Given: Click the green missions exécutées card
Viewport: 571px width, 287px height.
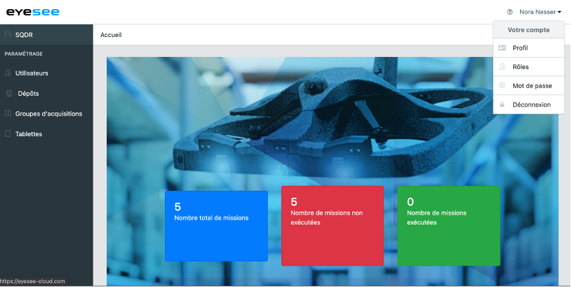Looking at the screenshot, I should 449,226.
